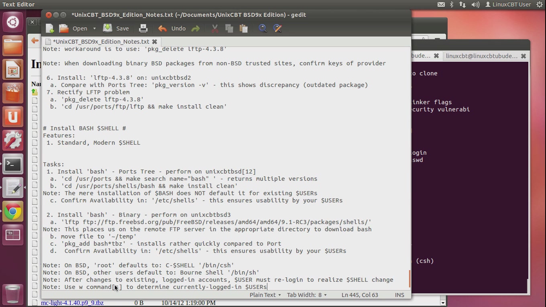The width and height of the screenshot is (546, 307).
Task: Select the linuxcbt@linuxcbtubude terminal tab
Action: tap(482, 56)
